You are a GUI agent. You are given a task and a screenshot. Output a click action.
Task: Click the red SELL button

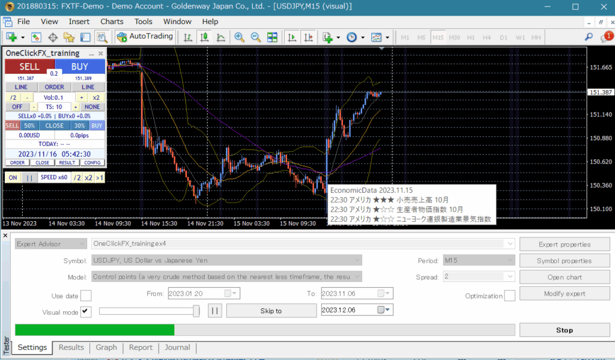coord(29,67)
